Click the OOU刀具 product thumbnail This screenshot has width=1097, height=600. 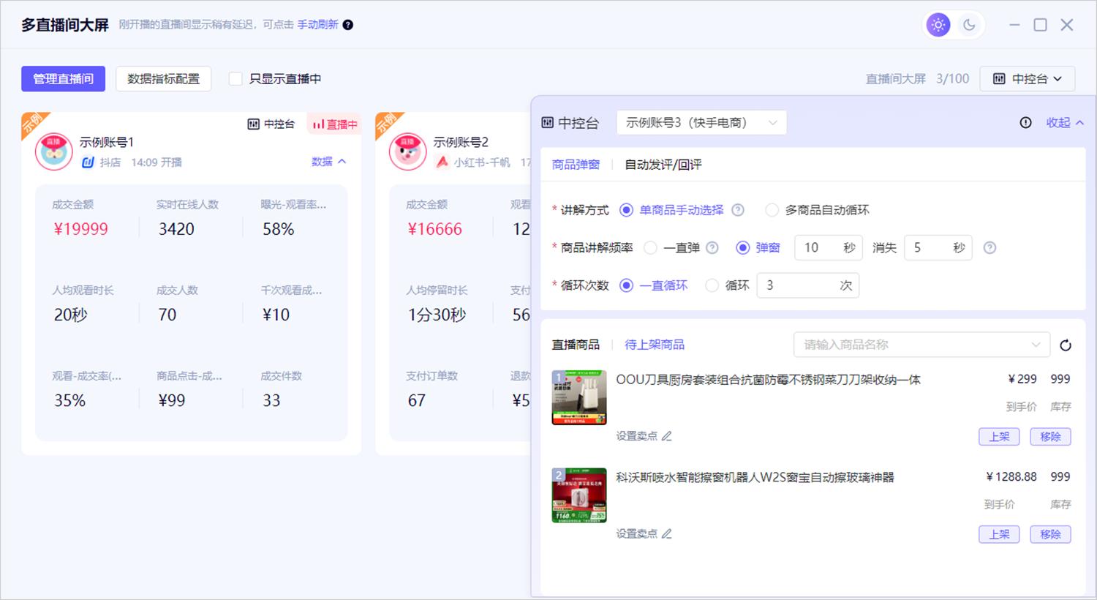tap(579, 397)
